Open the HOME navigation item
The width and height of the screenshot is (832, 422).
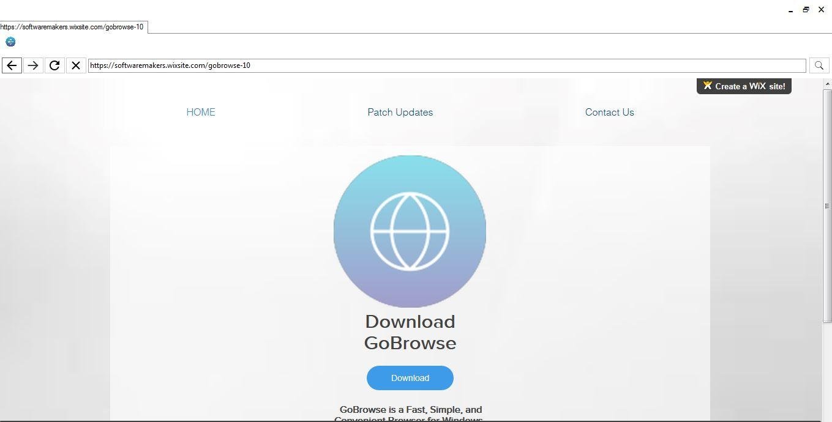tap(201, 112)
